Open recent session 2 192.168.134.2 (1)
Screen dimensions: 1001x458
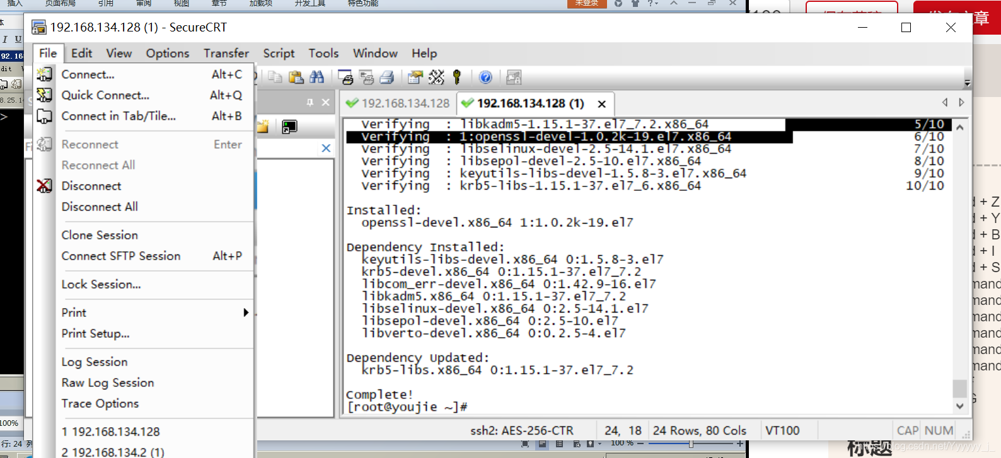(x=144, y=451)
